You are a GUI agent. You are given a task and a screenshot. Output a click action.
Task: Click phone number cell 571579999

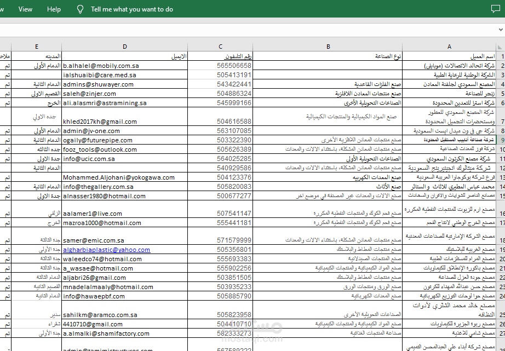220,236
